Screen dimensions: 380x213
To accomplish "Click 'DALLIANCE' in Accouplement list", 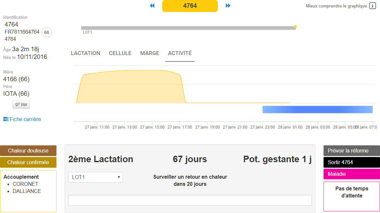I will pyautogui.click(x=27, y=191).
